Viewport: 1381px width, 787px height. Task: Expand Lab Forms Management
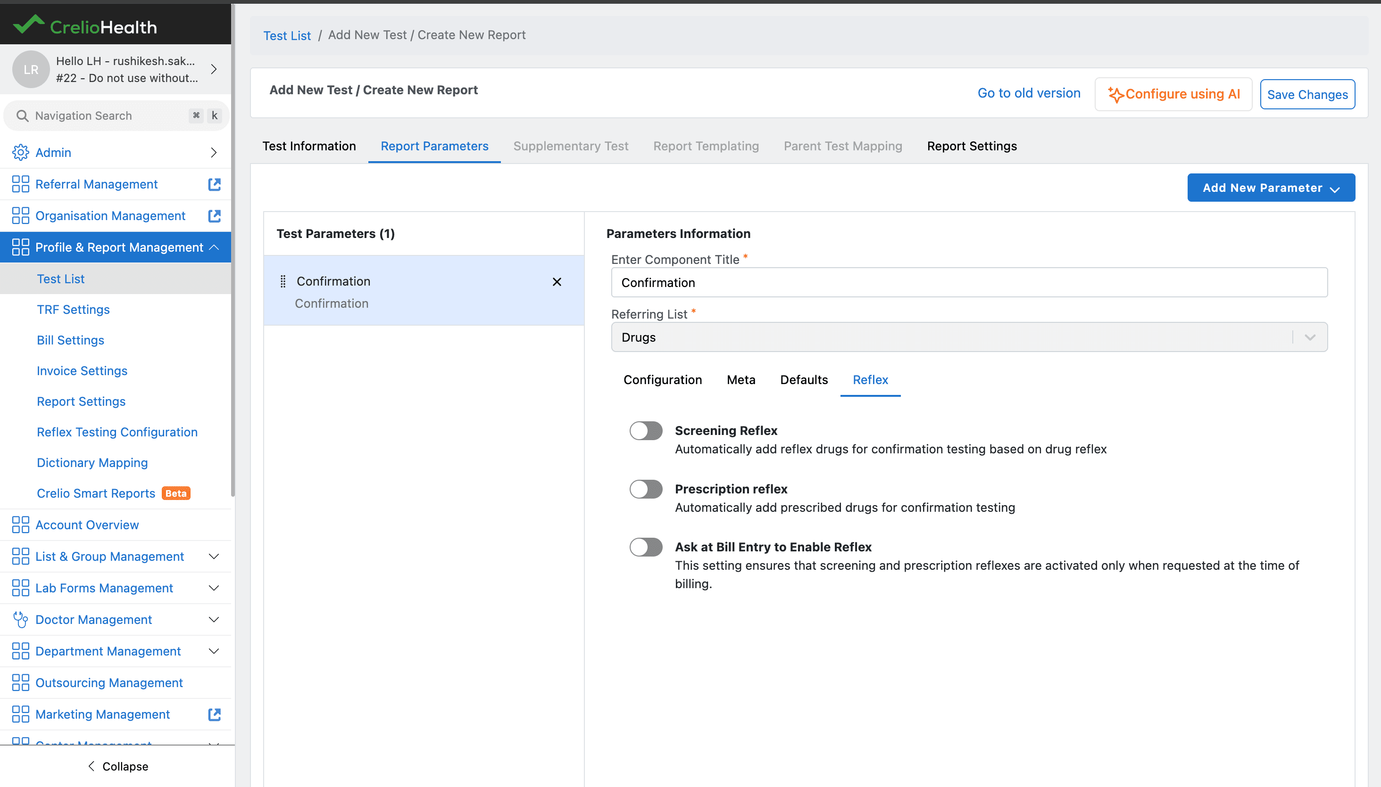[x=214, y=588]
